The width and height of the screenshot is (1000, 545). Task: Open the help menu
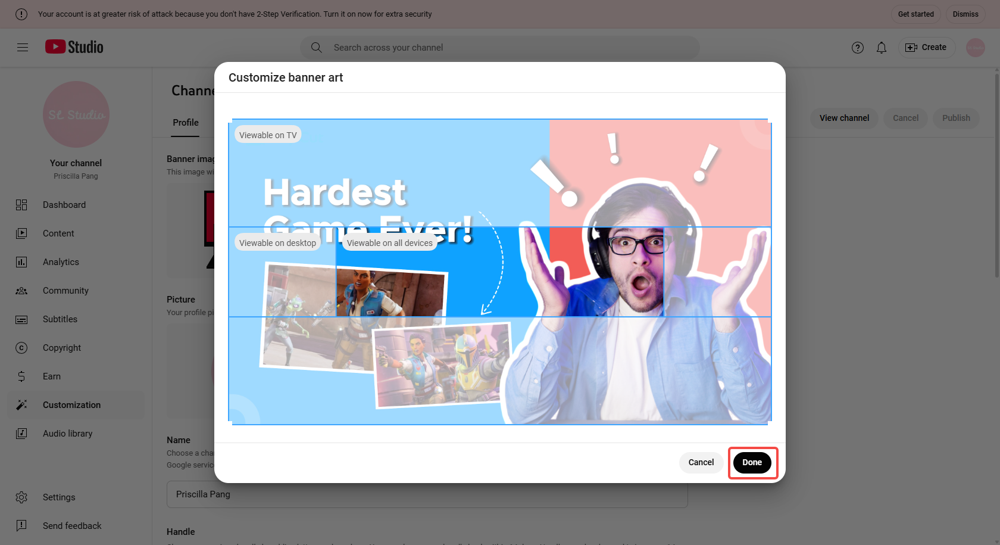[x=858, y=47]
